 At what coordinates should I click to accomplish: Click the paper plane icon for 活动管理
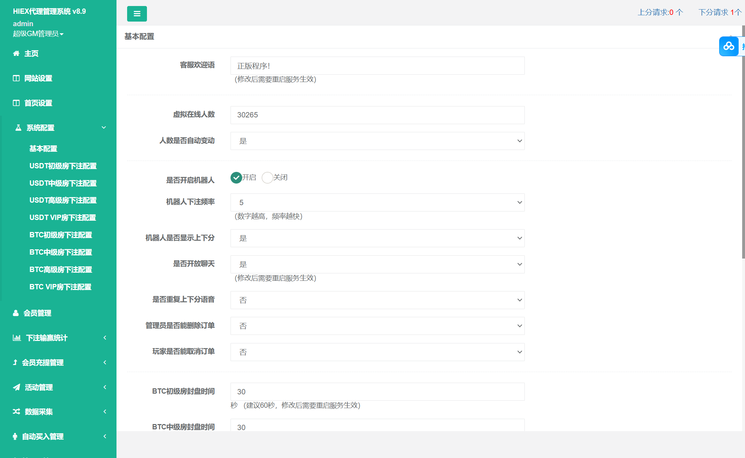coord(17,387)
